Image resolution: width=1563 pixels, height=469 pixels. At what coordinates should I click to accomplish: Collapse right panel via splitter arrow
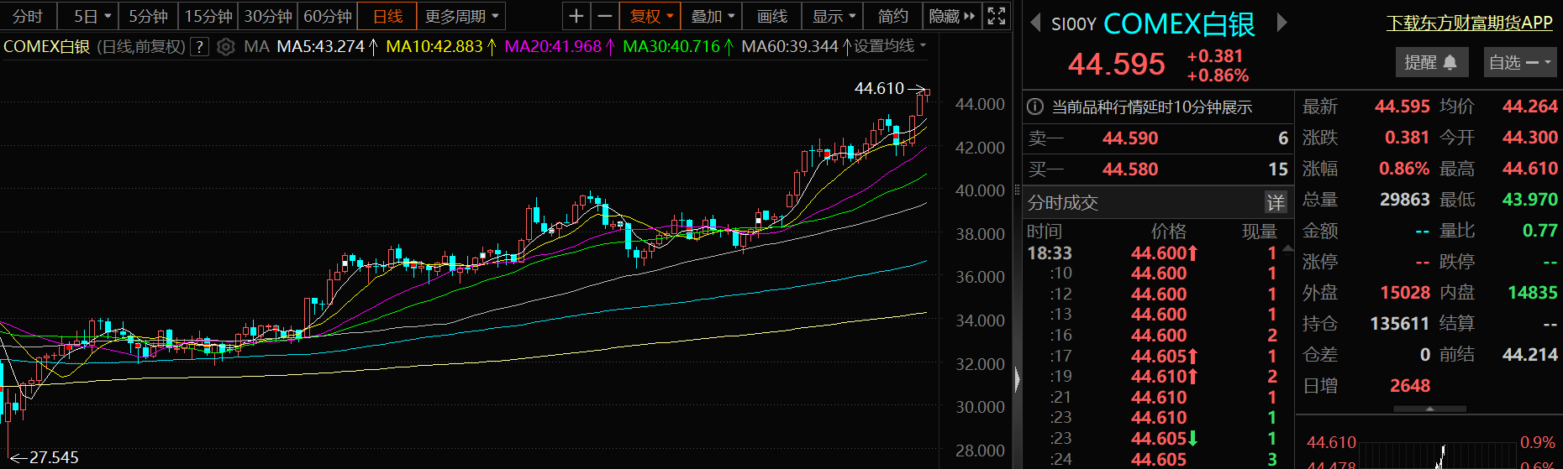[x=1017, y=379]
